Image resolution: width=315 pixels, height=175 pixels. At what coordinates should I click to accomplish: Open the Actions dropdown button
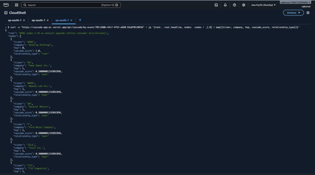pos(293,12)
